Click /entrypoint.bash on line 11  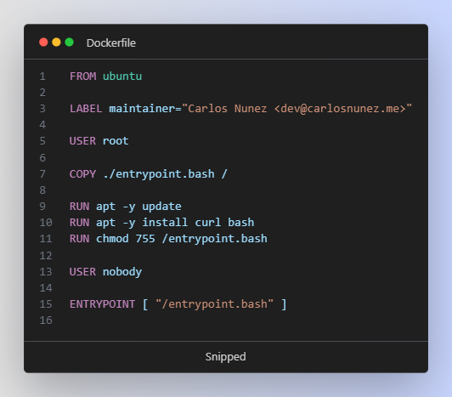(215, 239)
